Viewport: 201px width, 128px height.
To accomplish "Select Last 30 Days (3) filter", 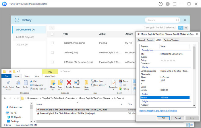I will (29, 37).
